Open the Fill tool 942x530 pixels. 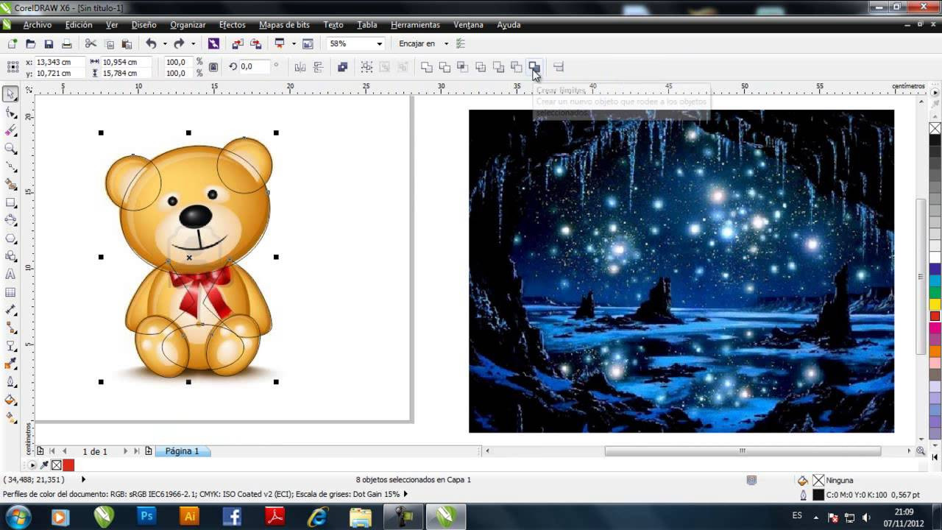10,399
